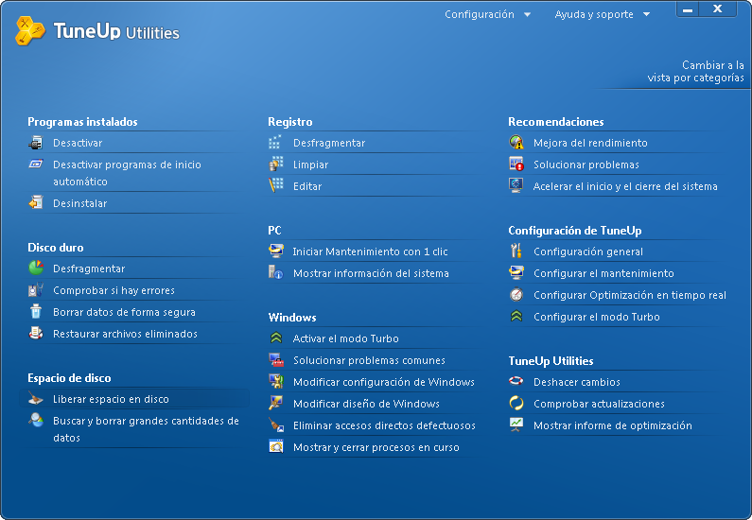
Task: Click gauge icon for Mejora del rendimiento
Action: click(x=516, y=143)
